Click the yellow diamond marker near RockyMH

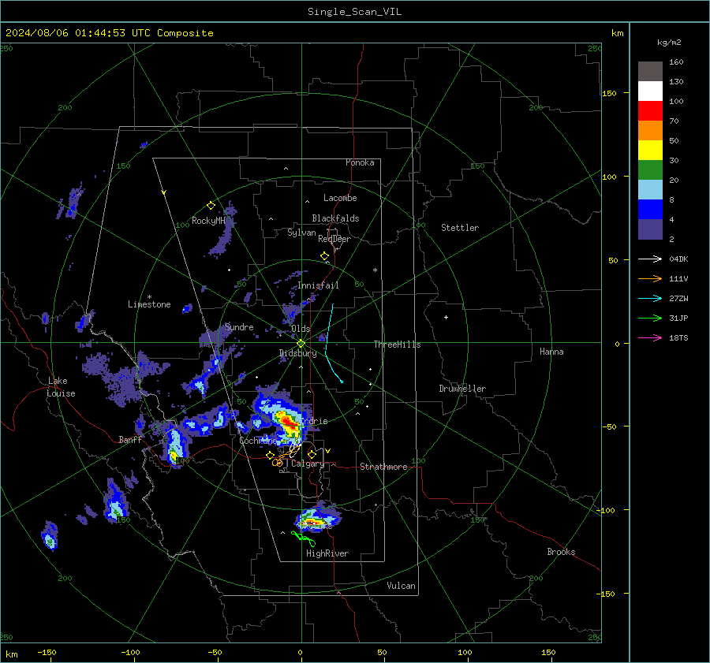(211, 206)
